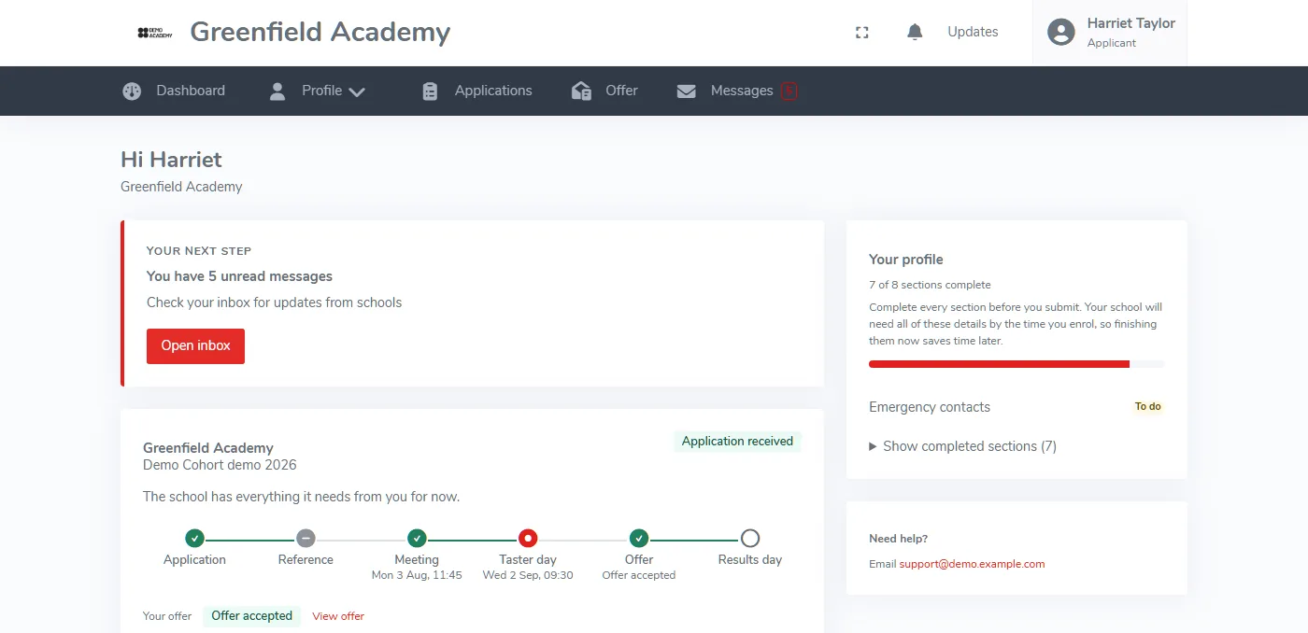
Task: Select the Reference step marker
Action: tap(306, 539)
